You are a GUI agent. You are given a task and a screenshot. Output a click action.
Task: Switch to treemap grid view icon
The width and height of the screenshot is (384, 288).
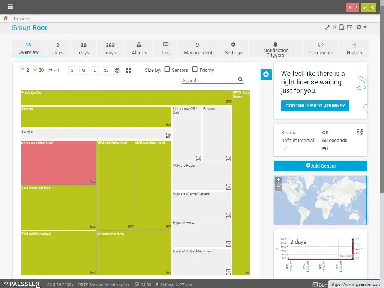(128, 70)
